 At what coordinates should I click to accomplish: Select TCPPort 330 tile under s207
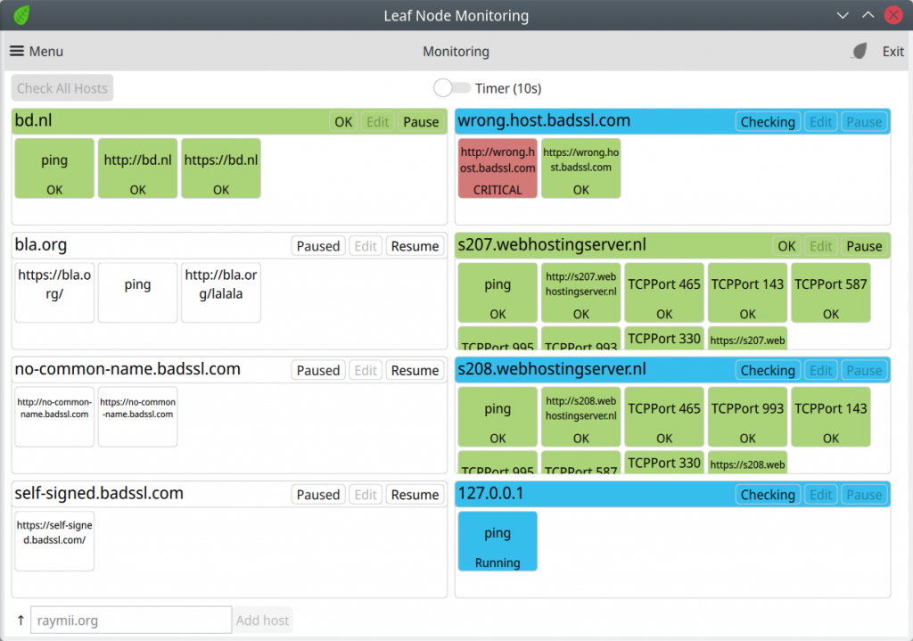(x=663, y=338)
